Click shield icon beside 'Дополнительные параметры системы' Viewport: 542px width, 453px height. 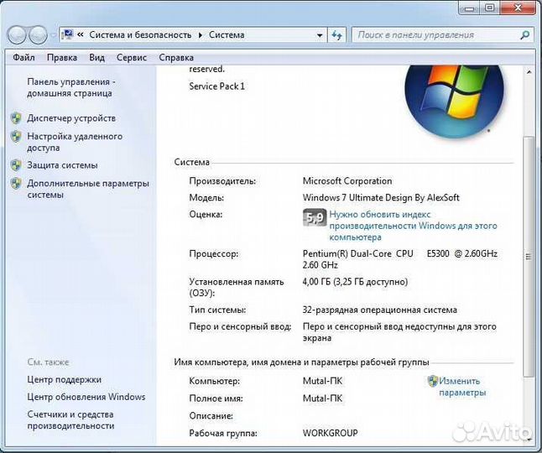tap(16, 183)
